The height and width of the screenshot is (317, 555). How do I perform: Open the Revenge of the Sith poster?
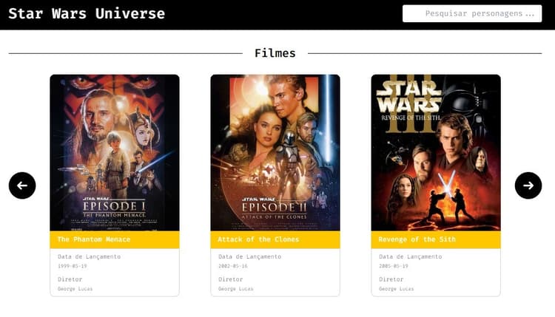tap(436, 153)
